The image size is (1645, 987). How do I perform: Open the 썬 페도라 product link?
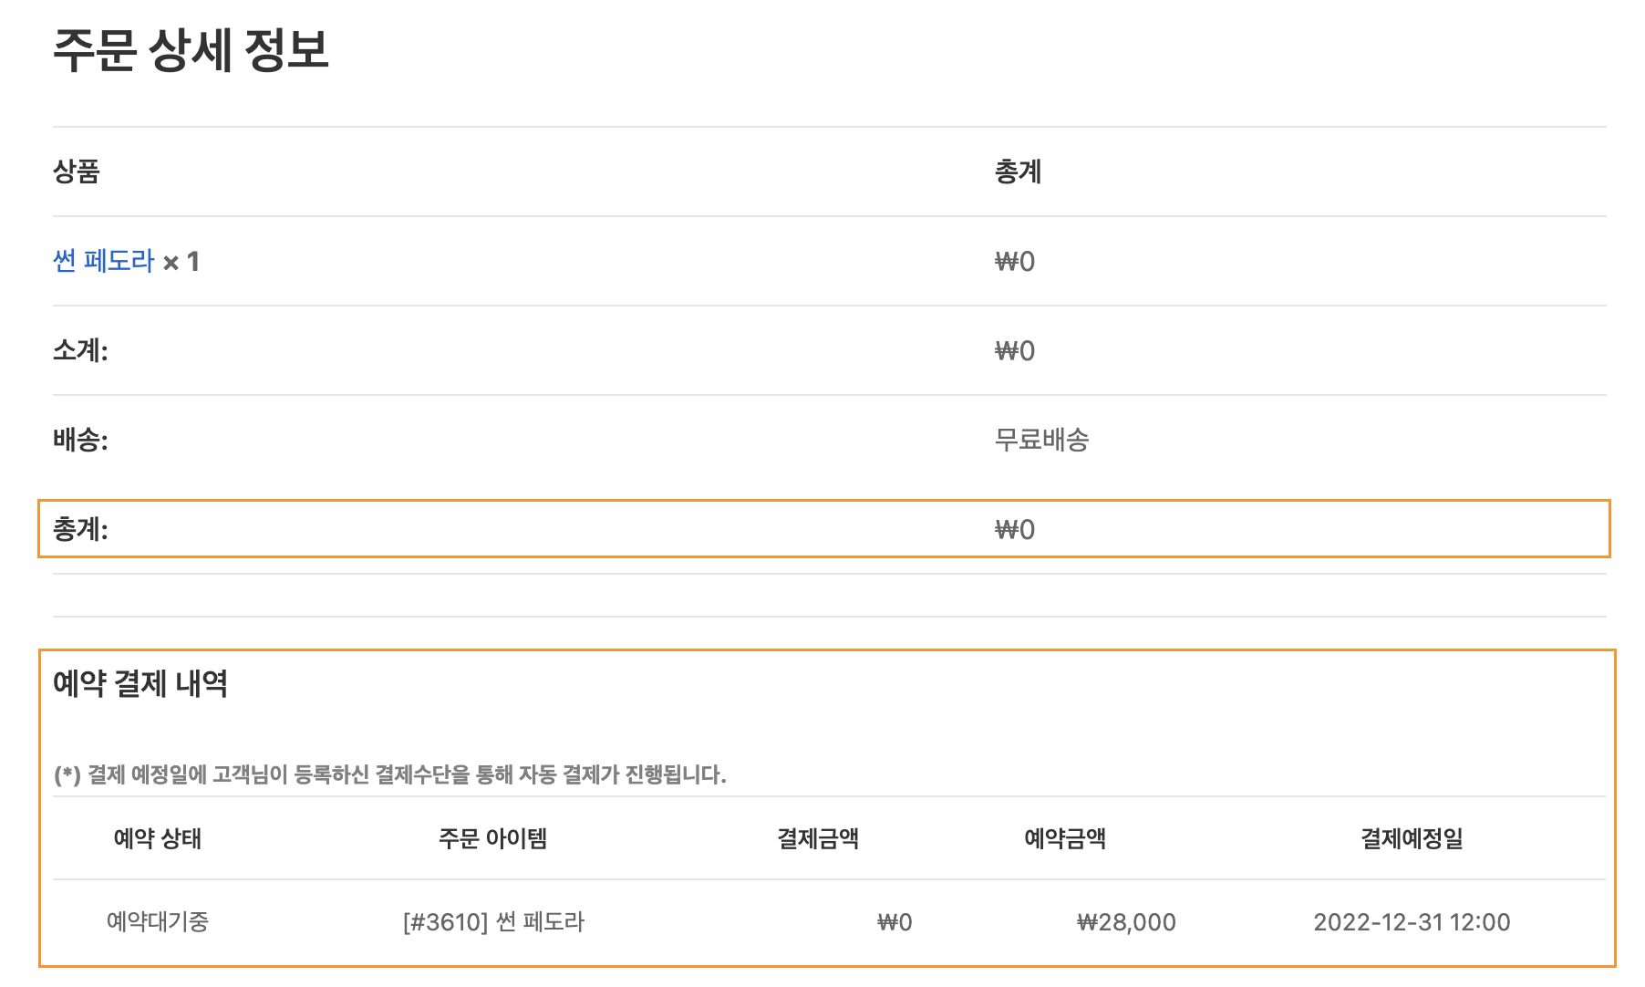(104, 261)
